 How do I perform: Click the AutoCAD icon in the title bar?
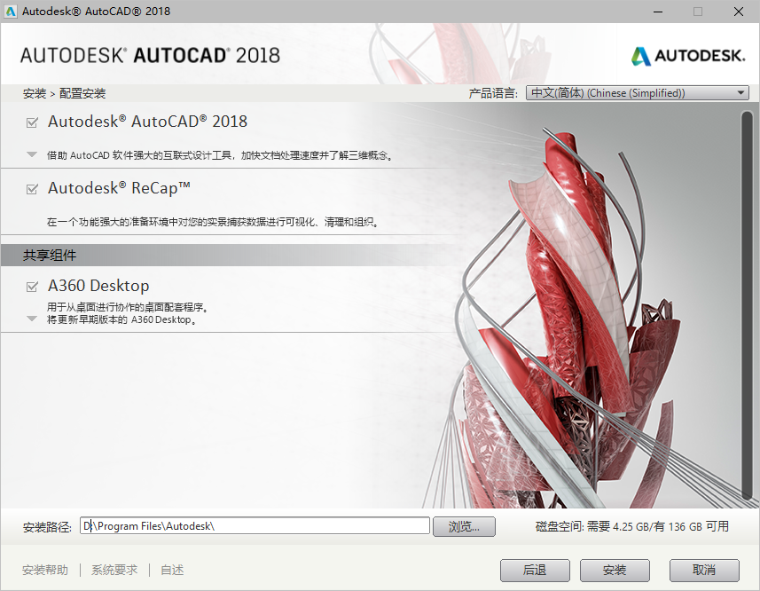11,12
